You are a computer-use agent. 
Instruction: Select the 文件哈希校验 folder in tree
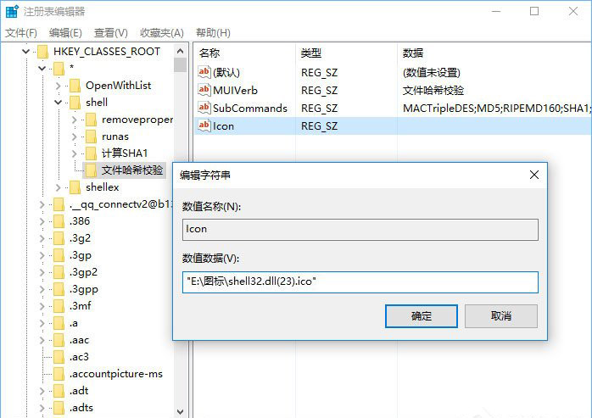(x=131, y=170)
